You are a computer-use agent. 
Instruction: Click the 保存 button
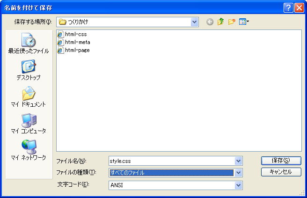point(281,161)
